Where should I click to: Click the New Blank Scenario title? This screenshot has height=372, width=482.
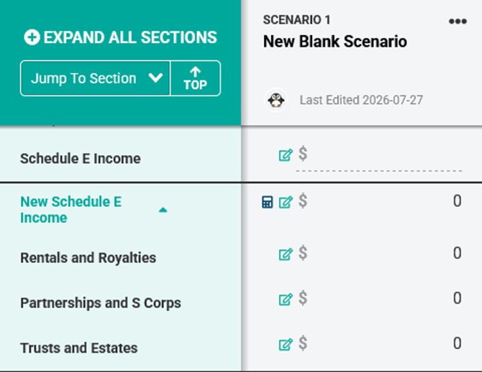pyautogui.click(x=335, y=42)
